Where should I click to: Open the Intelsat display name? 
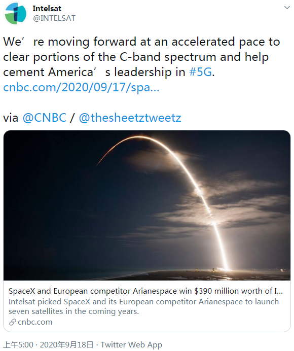click(x=47, y=9)
